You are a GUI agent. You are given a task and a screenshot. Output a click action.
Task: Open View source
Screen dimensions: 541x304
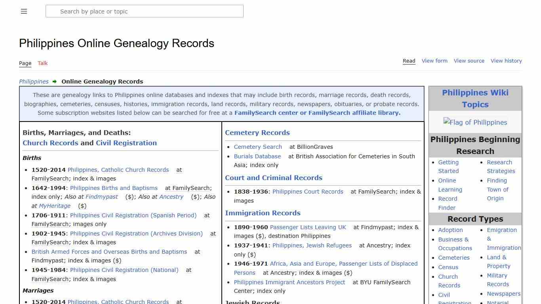pos(469,61)
